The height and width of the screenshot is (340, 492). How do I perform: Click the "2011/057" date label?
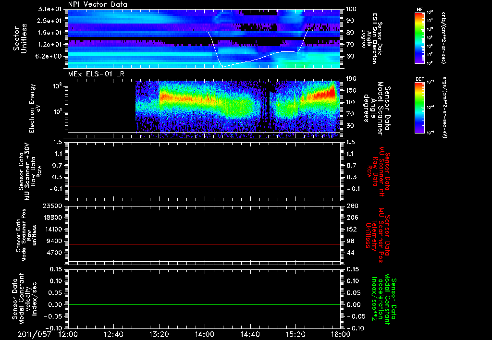coord(34,334)
